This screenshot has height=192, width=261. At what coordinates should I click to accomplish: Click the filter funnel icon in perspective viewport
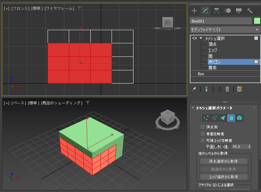(x=88, y=103)
